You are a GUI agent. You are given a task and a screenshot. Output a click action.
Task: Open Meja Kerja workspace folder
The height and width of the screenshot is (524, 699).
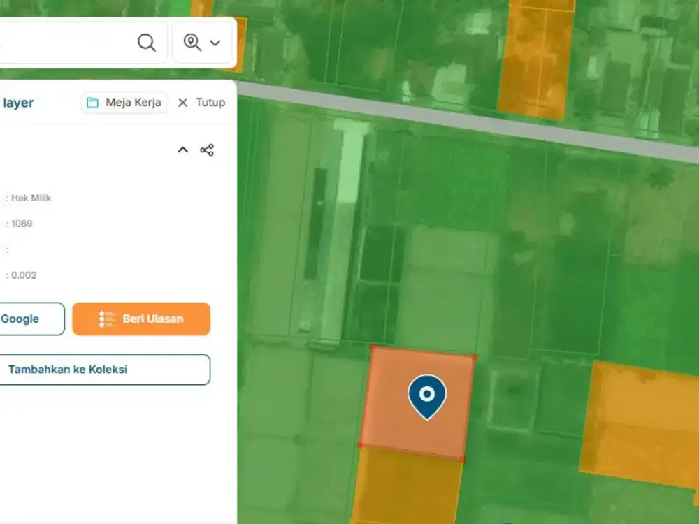[x=124, y=103]
